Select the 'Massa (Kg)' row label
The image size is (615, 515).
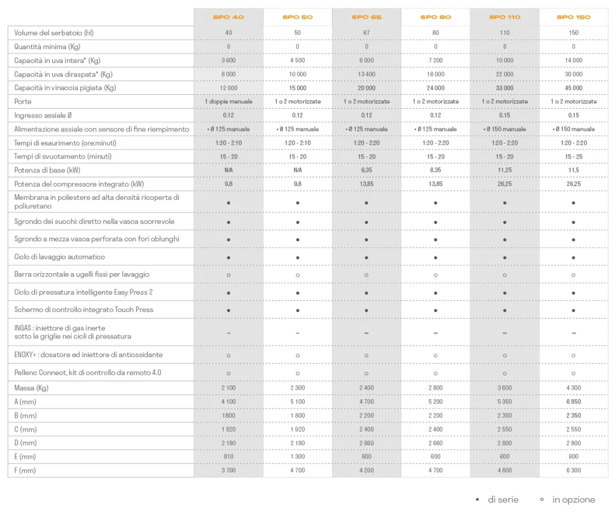31,388
